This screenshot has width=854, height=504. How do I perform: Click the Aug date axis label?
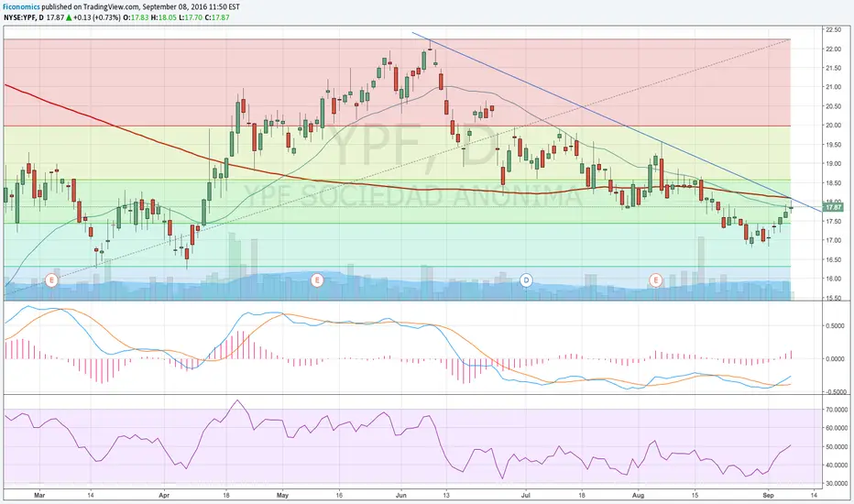pos(639,496)
